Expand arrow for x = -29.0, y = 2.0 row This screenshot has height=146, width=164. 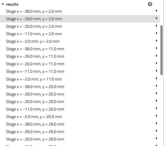pos(156,18)
